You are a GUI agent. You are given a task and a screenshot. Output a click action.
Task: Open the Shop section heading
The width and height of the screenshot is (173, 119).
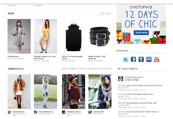[11, 14]
